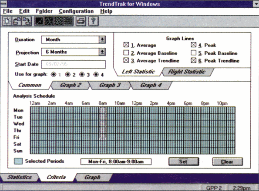Open the Duration dropdown arrow
The image size is (259, 191).
coord(102,40)
